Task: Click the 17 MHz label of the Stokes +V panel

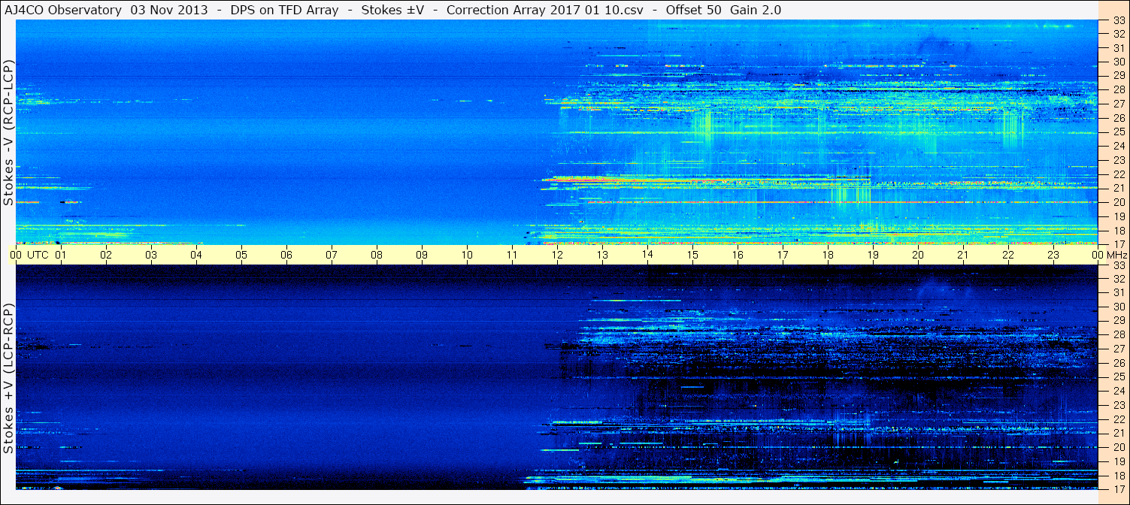Action: (1119, 489)
